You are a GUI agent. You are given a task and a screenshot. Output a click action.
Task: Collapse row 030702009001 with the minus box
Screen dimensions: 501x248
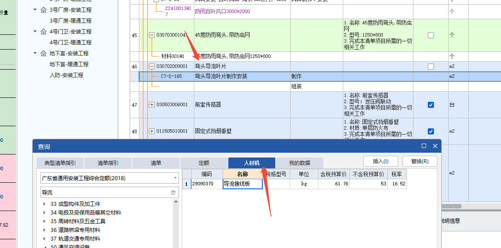pyautogui.click(x=152, y=67)
